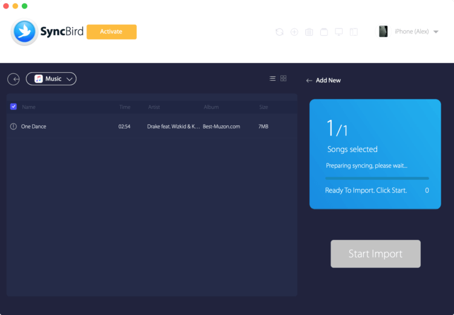Click the computer monitor toolbar icon

[x=339, y=32]
